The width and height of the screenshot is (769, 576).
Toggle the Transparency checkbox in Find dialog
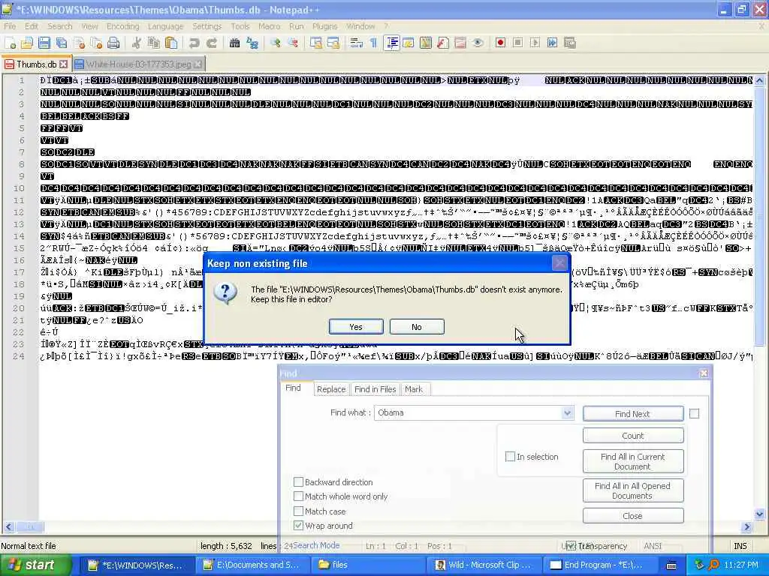click(571, 546)
